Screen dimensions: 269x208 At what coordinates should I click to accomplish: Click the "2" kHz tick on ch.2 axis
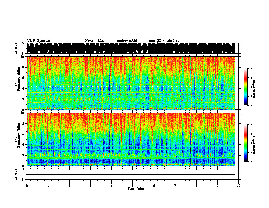tap(24, 155)
